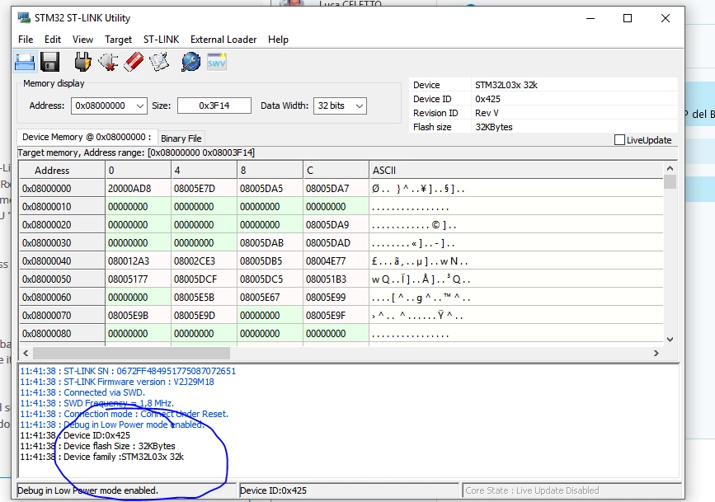Click the horizontal scrollbar right arrow
The image size is (715, 502).
[x=656, y=353]
